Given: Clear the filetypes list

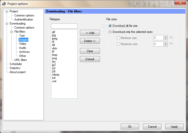Looking at the screenshot, I should click(x=90, y=51).
